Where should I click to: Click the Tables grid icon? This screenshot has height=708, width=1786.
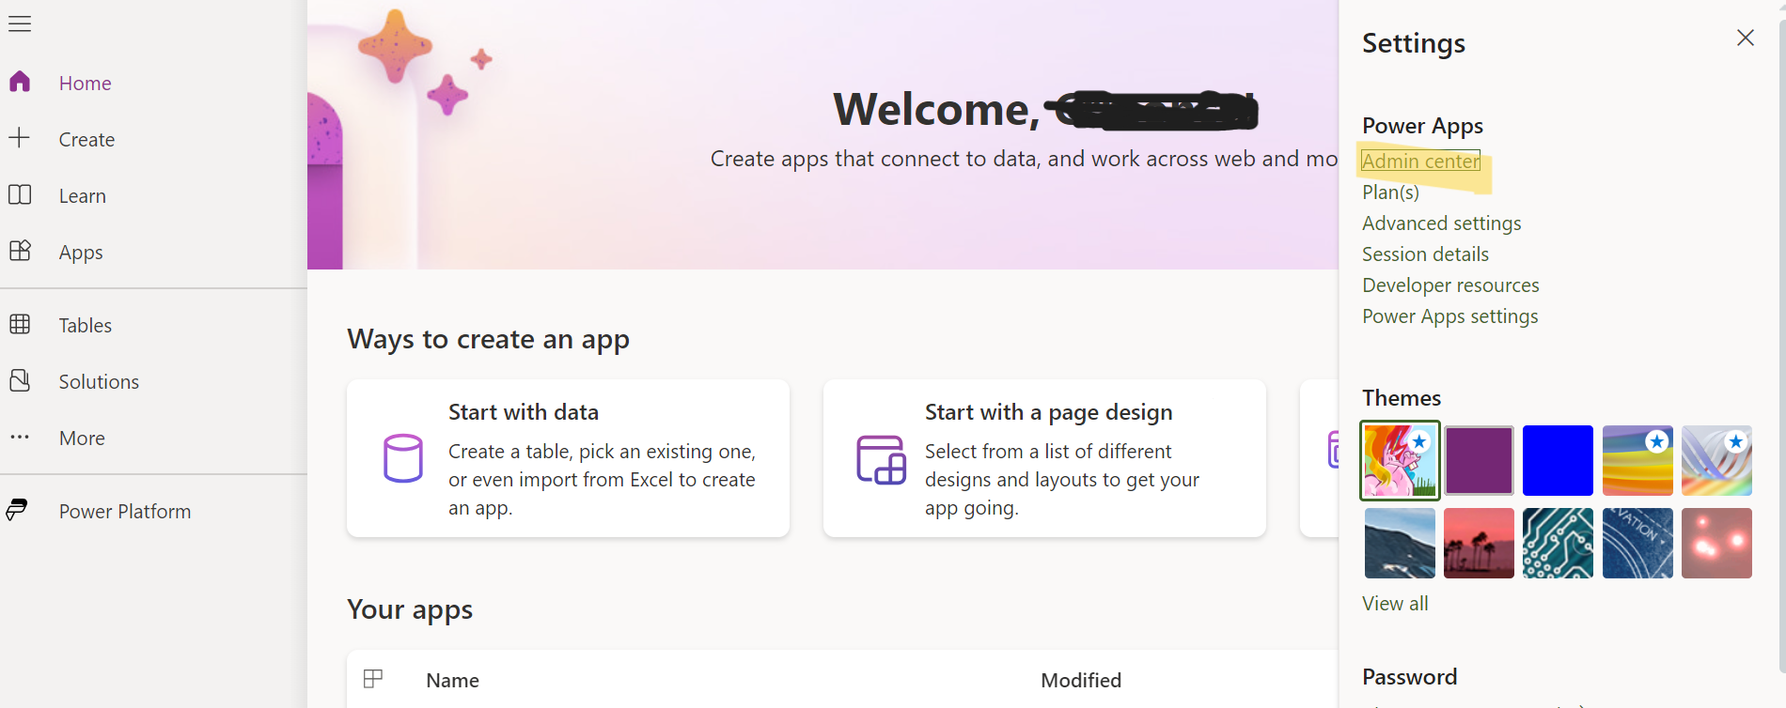click(x=20, y=324)
